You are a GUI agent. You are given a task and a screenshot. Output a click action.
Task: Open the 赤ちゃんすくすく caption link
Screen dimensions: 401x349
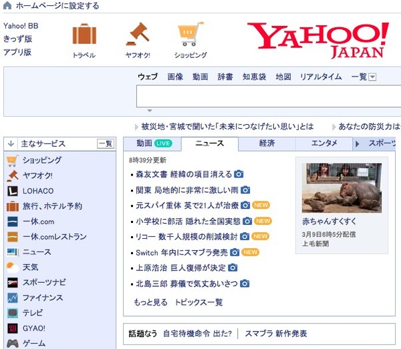329,222
